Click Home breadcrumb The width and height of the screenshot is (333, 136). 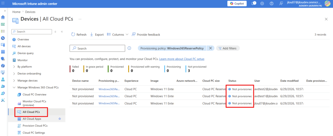pos(16,12)
